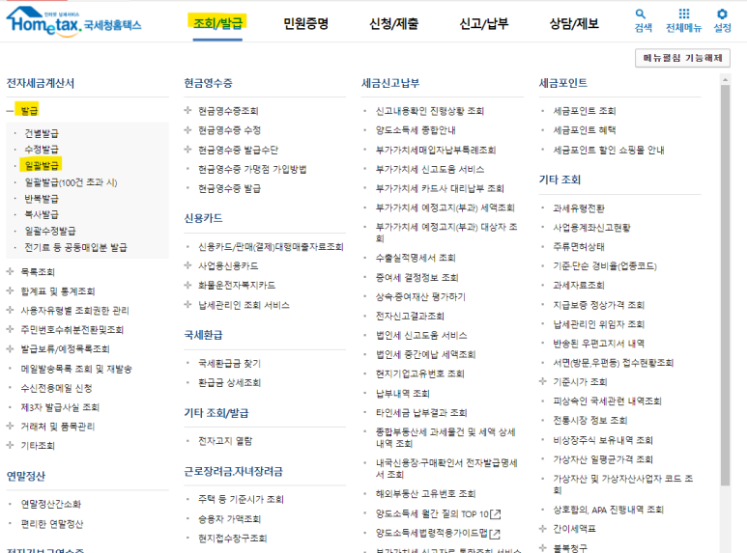Click the 메뉴펼침 기능해제 button

click(x=682, y=58)
